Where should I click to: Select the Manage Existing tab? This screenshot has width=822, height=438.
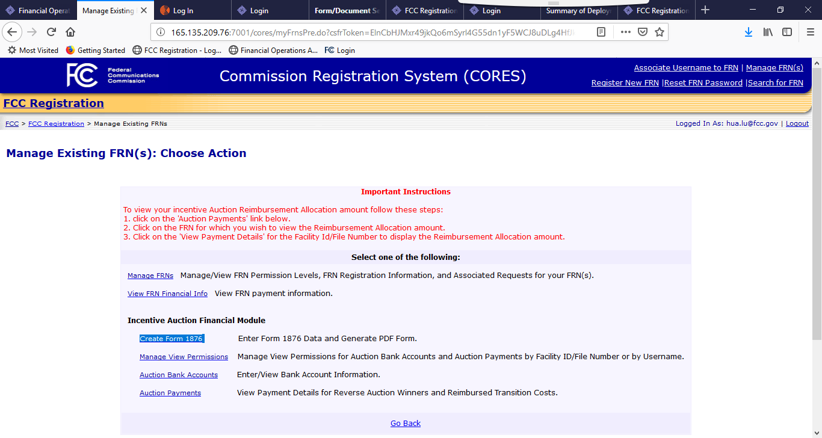pos(109,10)
